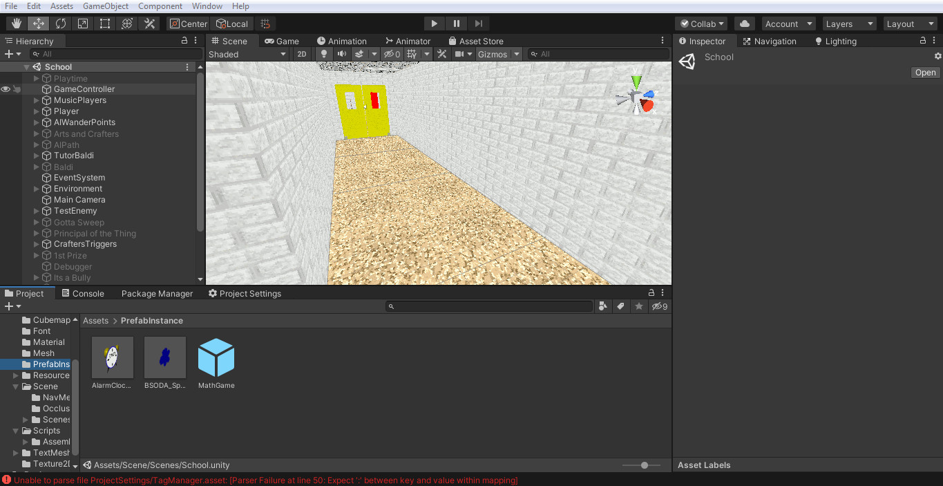Open Unity Cloud Services via cloud icon
This screenshot has height=486, width=943.
743,23
